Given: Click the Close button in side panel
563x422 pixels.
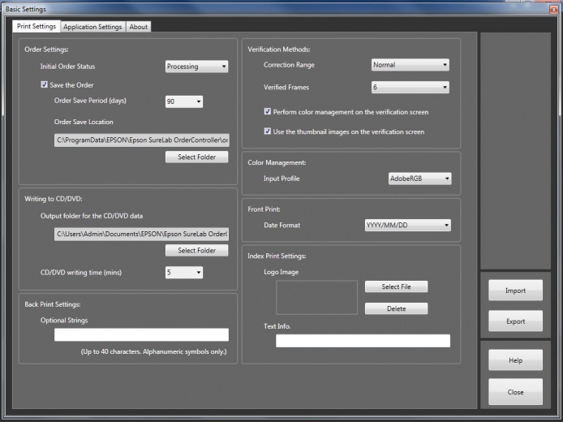Looking at the screenshot, I should pyautogui.click(x=515, y=392).
